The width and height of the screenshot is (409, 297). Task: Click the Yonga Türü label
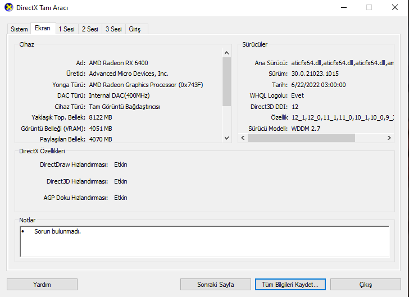tap(69, 85)
